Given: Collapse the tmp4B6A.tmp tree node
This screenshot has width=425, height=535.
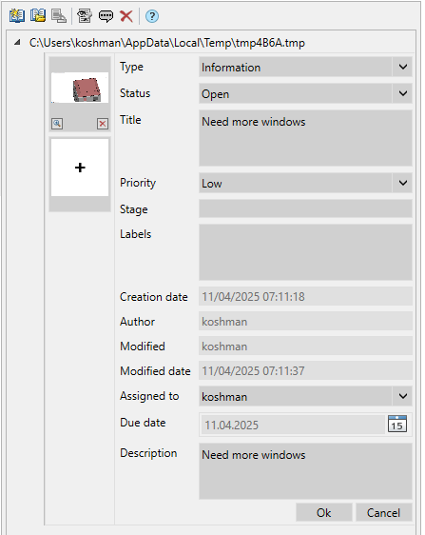Looking at the screenshot, I should pyautogui.click(x=17, y=43).
